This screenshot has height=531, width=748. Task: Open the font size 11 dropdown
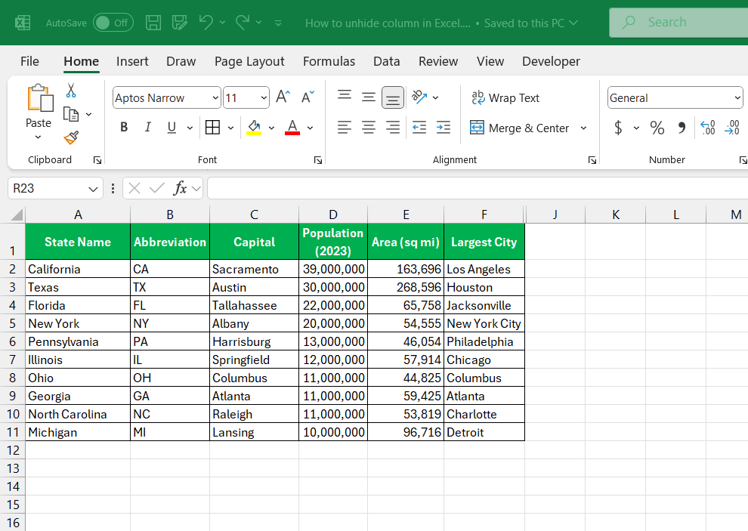coord(264,97)
